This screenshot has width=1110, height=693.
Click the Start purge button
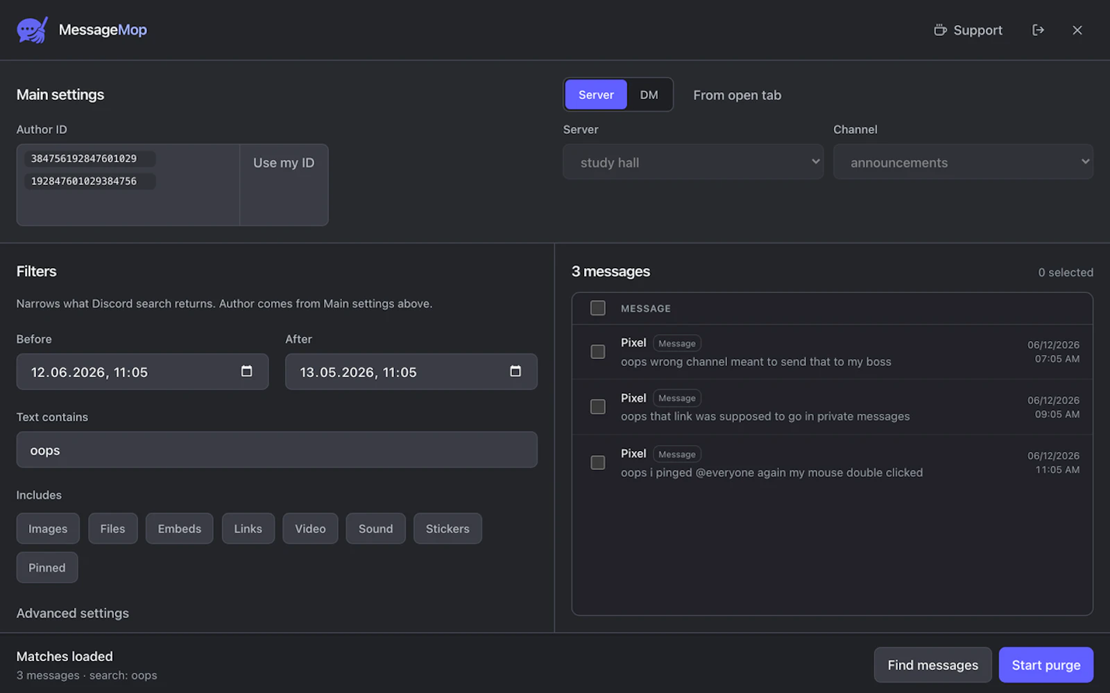[1046, 665]
